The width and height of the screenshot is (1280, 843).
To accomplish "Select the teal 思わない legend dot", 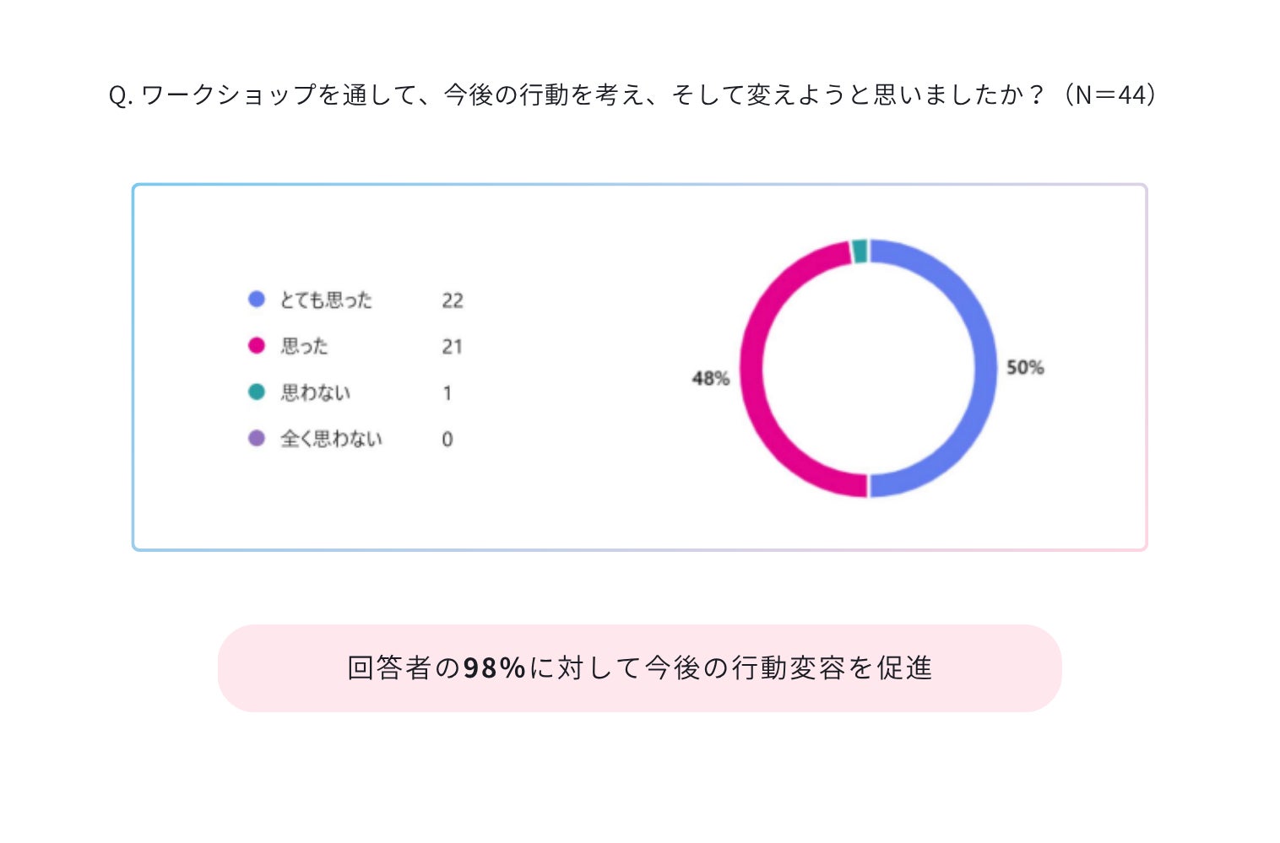I will 257,392.
